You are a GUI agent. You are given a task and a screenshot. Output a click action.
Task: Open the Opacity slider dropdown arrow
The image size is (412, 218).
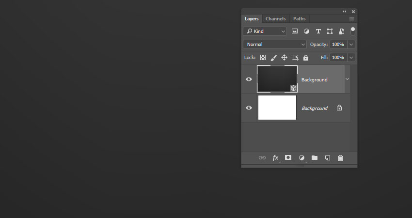tap(351, 45)
